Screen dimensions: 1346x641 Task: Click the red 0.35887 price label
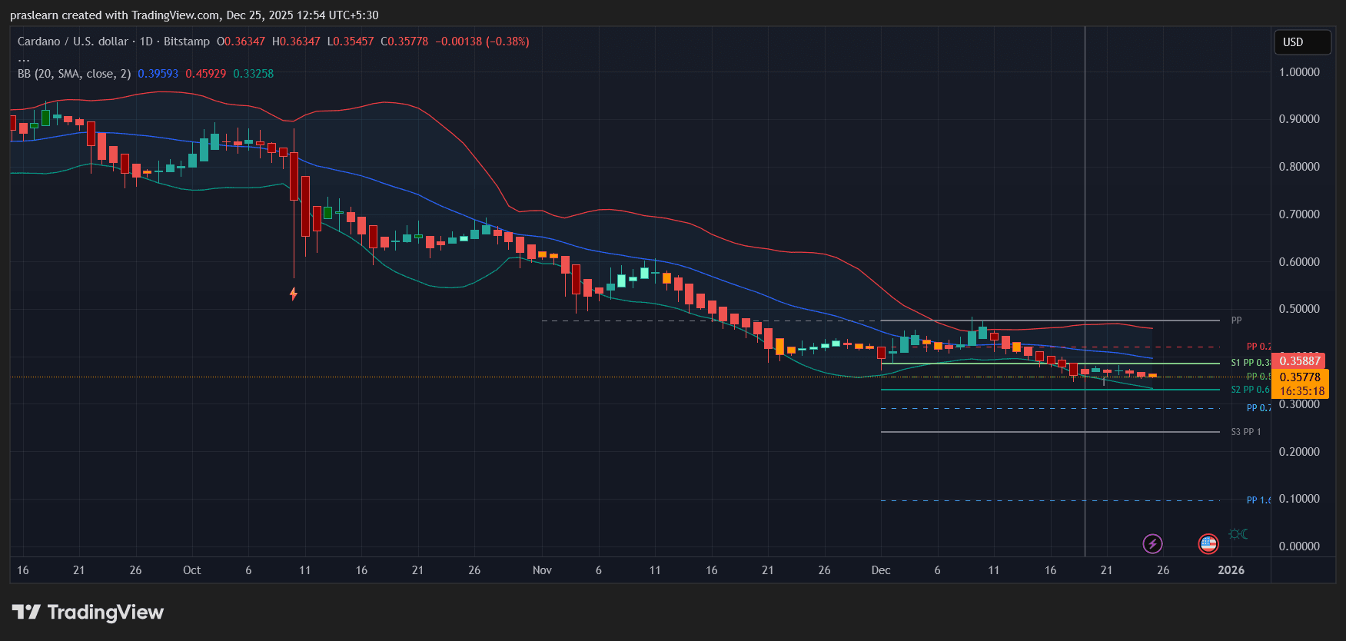point(1299,360)
